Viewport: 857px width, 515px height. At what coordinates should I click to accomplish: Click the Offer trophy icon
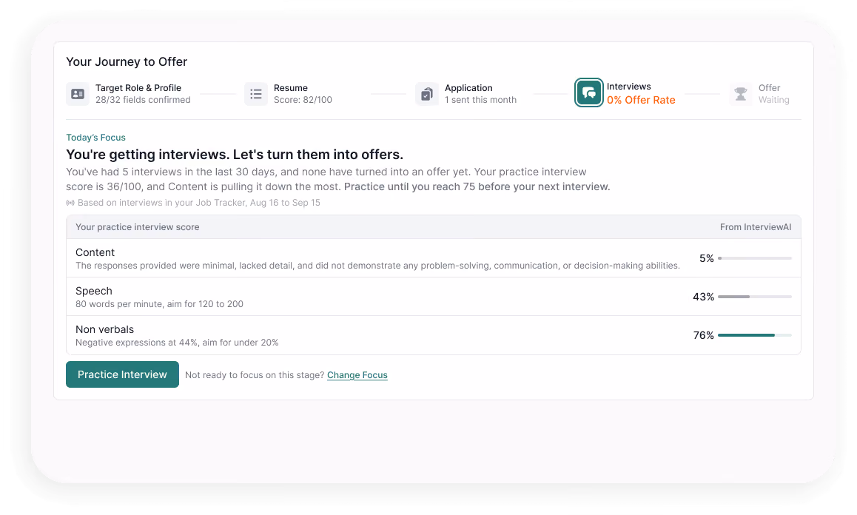click(741, 94)
